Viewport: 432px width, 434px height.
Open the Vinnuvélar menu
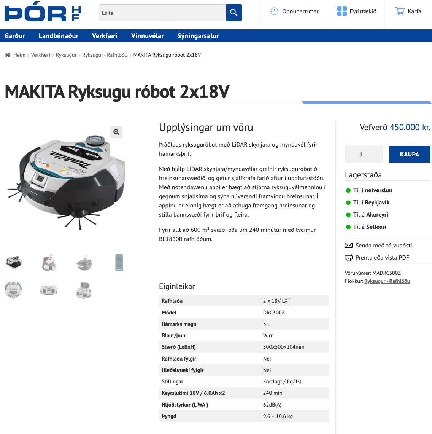pyautogui.click(x=148, y=36)
